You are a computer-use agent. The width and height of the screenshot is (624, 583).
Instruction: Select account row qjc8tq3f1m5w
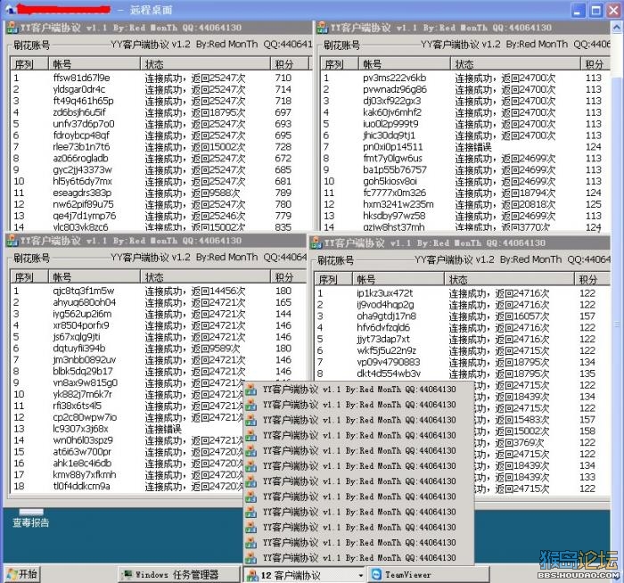pyautogui.click(x=159, y=291)
